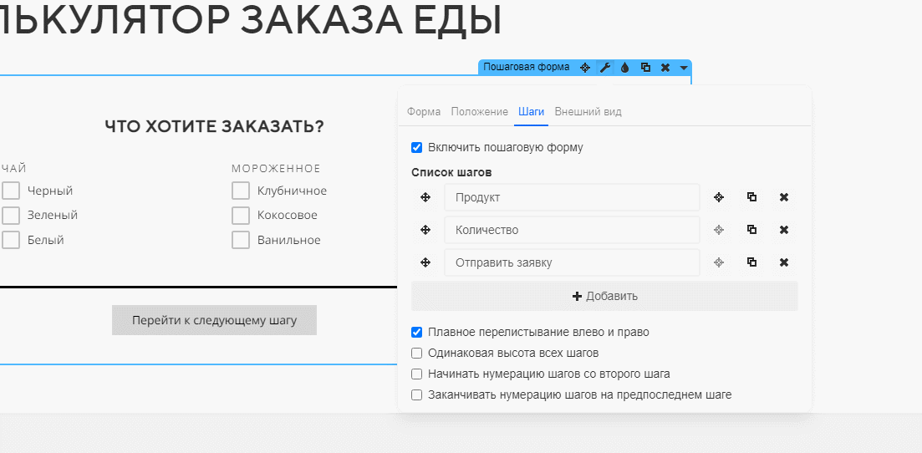Expand the toolbar dropdown arrow
Screen dimensions: 922x453
tap(683, 68)
